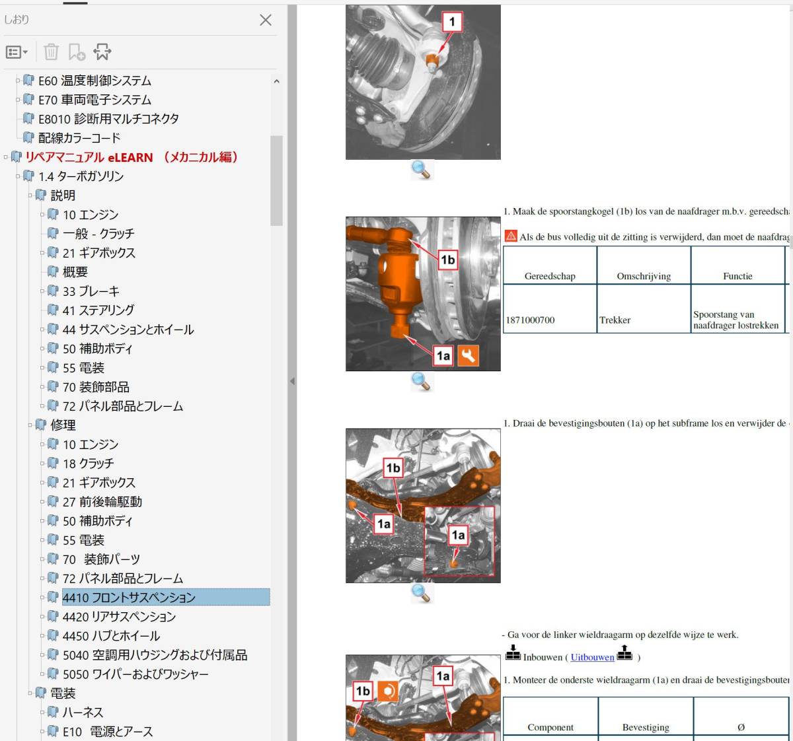The width and height of the screenshot is (793, 741).
Task: Open the Uitbouwen link
Action: click(x=592, y=657)
